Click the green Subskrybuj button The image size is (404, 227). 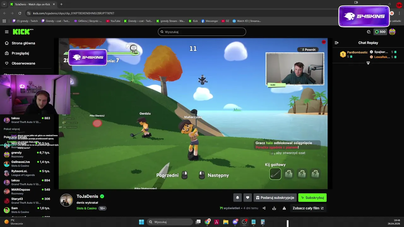click(x=312, y=198)
